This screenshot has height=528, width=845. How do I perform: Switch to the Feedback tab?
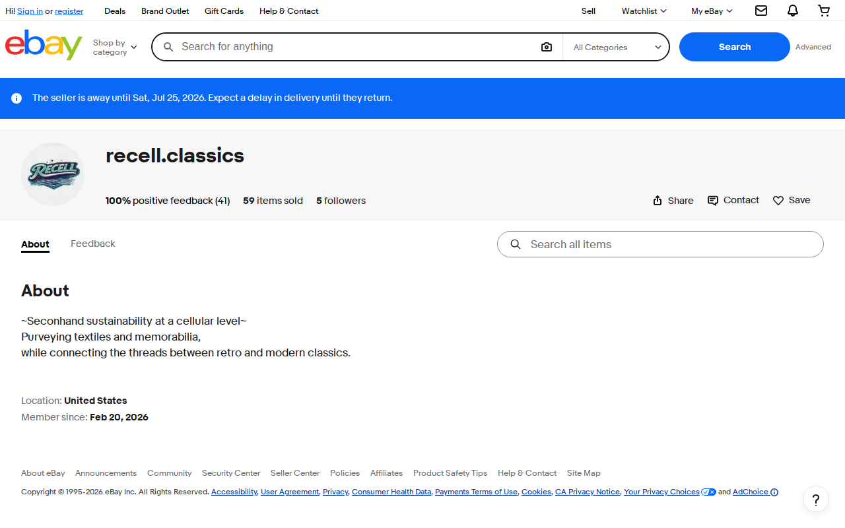[93, 244]
